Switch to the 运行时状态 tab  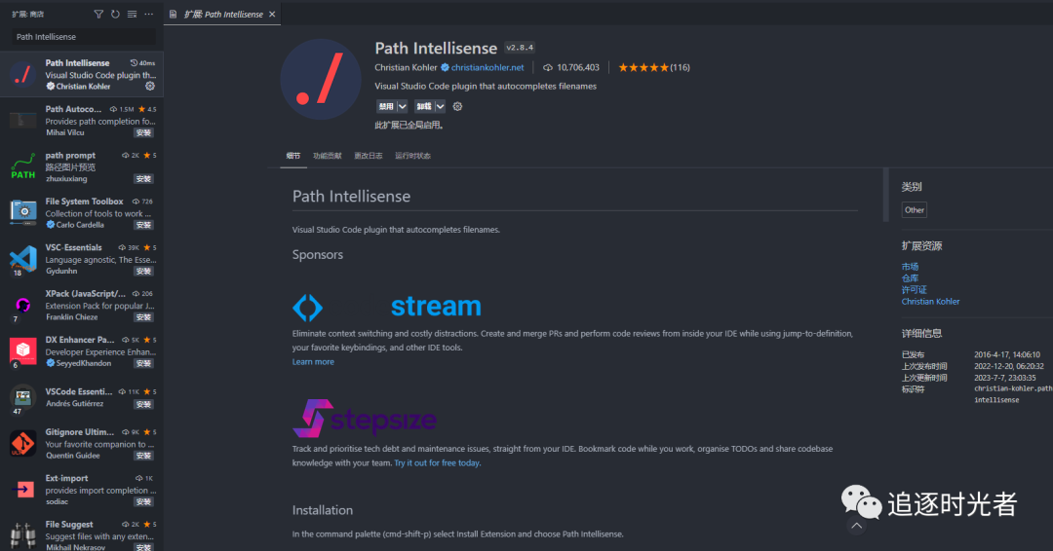pos(413,156)
